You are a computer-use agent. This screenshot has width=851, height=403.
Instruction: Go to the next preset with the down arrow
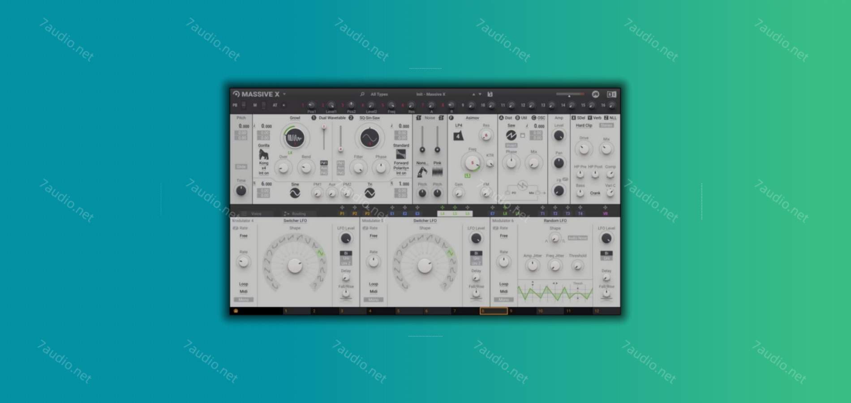(480, 94)
